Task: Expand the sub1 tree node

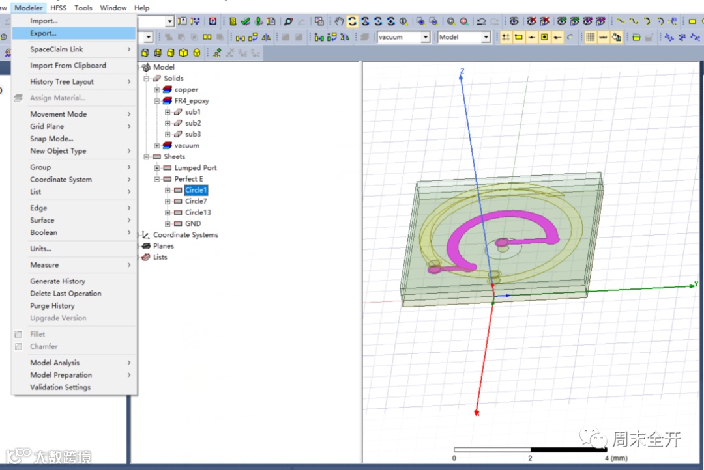Action: click(168, 112)
